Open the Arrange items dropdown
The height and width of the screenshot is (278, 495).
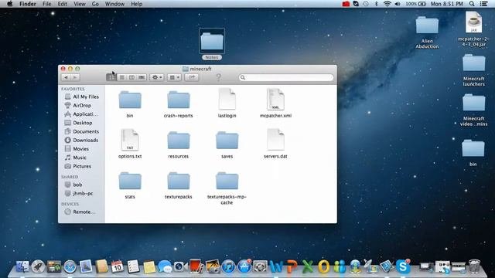[174, 77]
